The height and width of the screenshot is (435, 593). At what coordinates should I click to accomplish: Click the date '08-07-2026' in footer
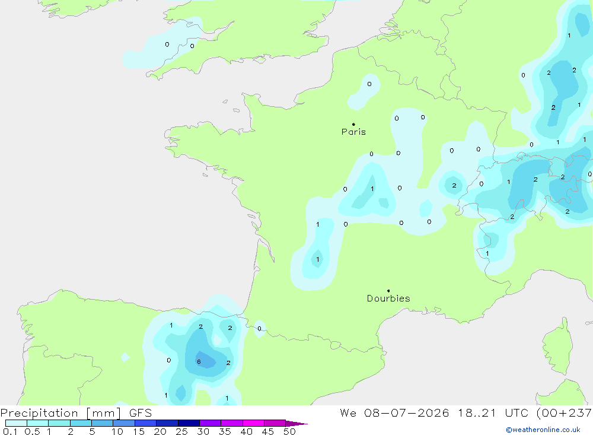coord(407,413)
